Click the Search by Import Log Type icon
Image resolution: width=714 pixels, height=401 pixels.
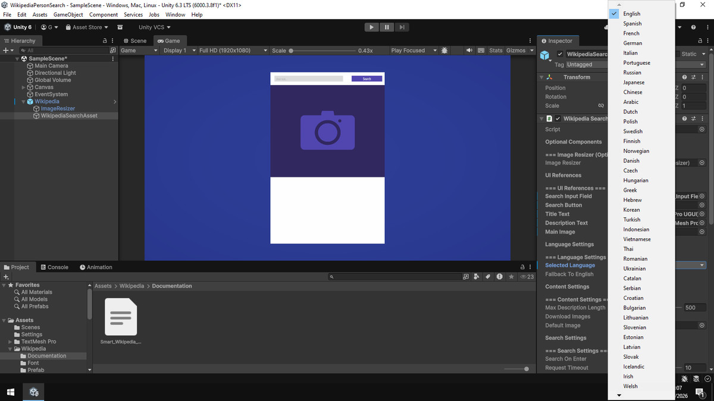click(x=499, y=277)
